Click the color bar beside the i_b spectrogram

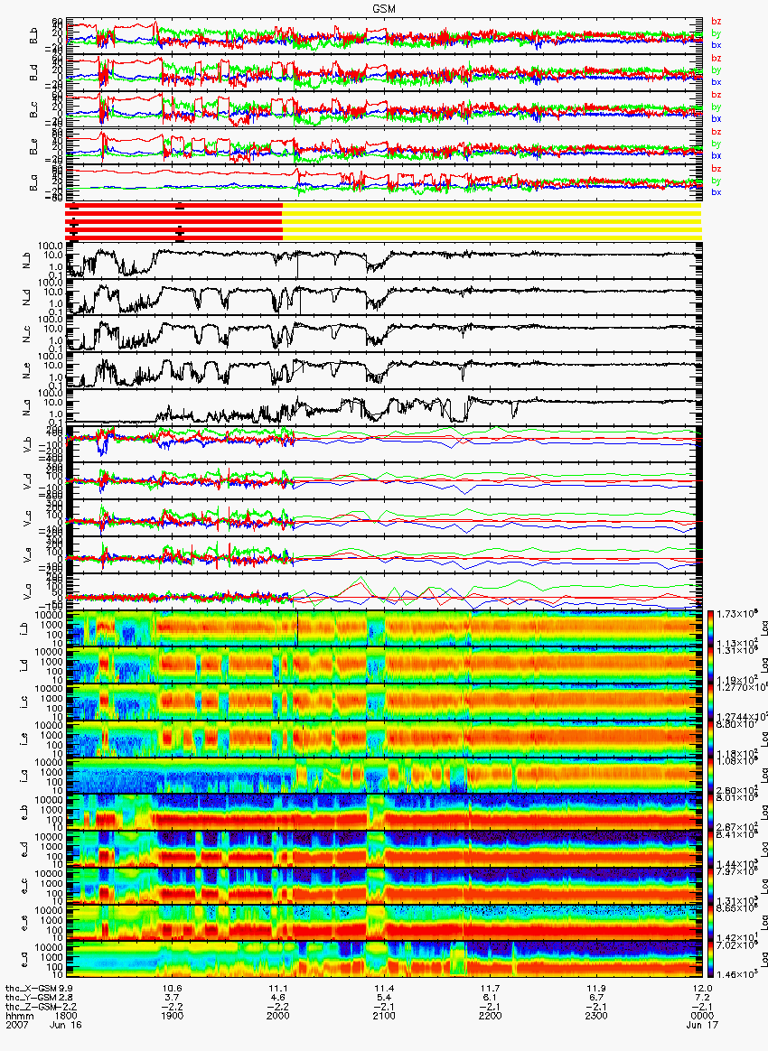[710, 628]
